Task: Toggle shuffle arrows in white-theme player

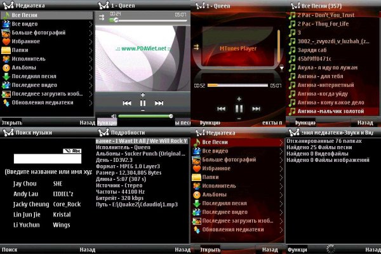Action: [102, 17]
